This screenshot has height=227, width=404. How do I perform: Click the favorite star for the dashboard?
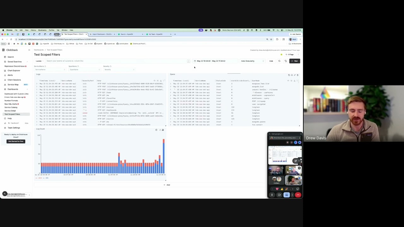[x=281, y=55]
